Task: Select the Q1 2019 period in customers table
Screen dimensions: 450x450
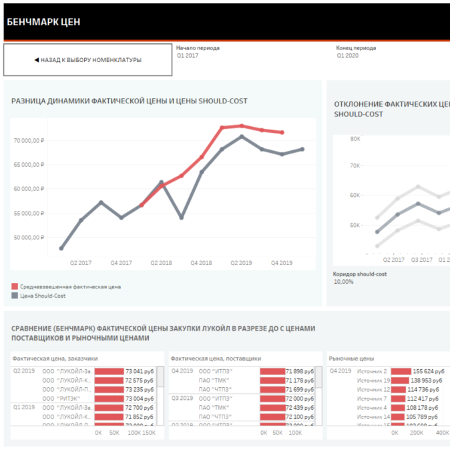Action: (24, 407)
